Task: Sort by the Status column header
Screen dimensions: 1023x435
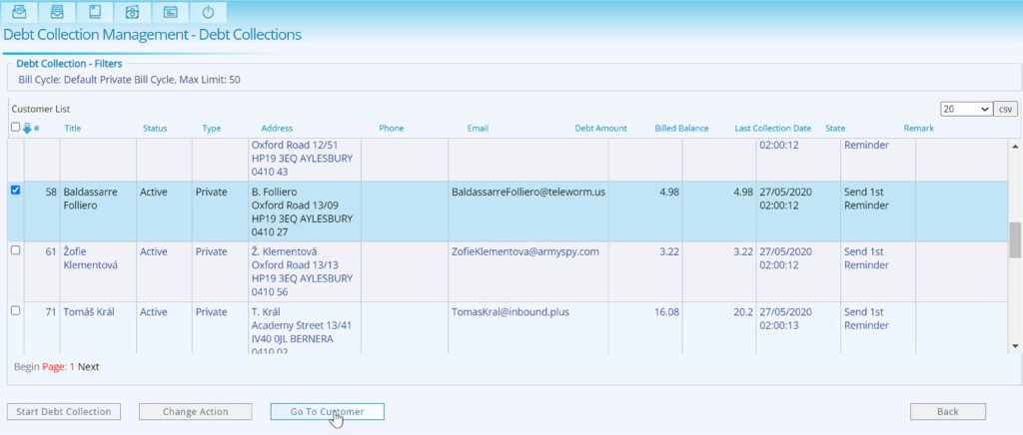Action: [155, 129]
